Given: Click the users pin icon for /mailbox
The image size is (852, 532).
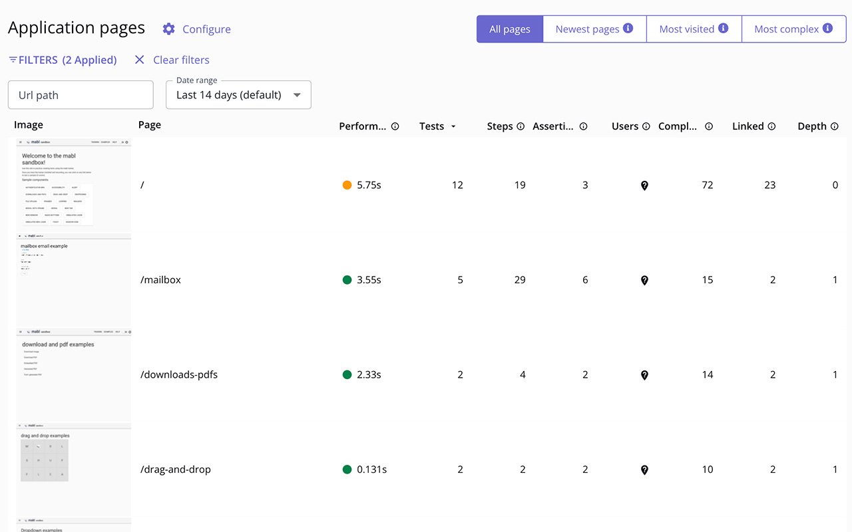Looking at the screenshot, I should click(644, 281).
